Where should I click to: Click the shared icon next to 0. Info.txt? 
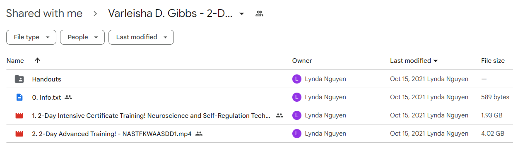[68, 98]
